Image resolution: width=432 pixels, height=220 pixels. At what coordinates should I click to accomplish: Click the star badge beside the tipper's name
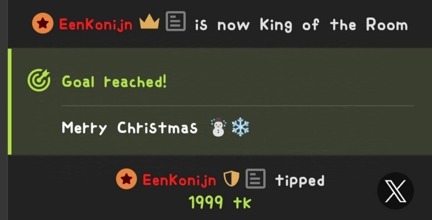(x=126, y=179)
